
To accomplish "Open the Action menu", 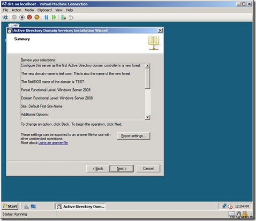I will click(x=17, y=10).
